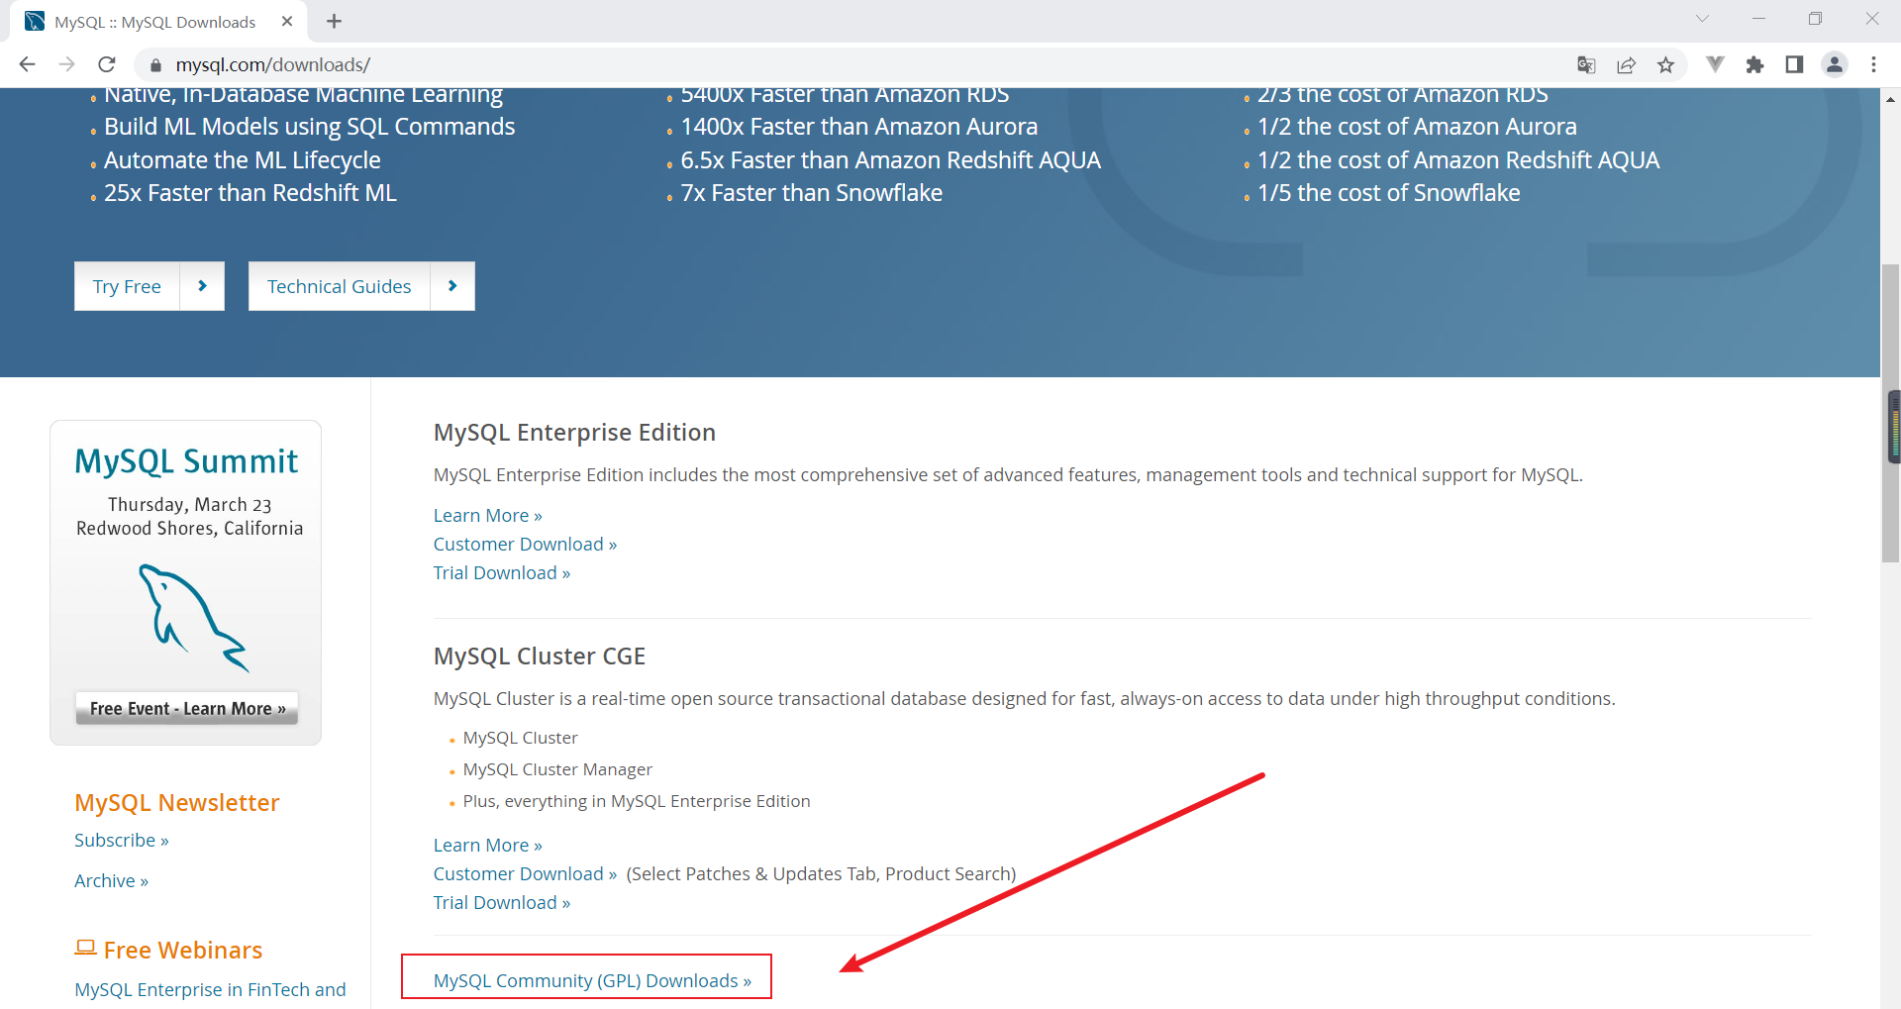Screen dimensions: 1901x1009
Task: Open MySQL Community (GPL) Downloads link
Action: [592, 981]
